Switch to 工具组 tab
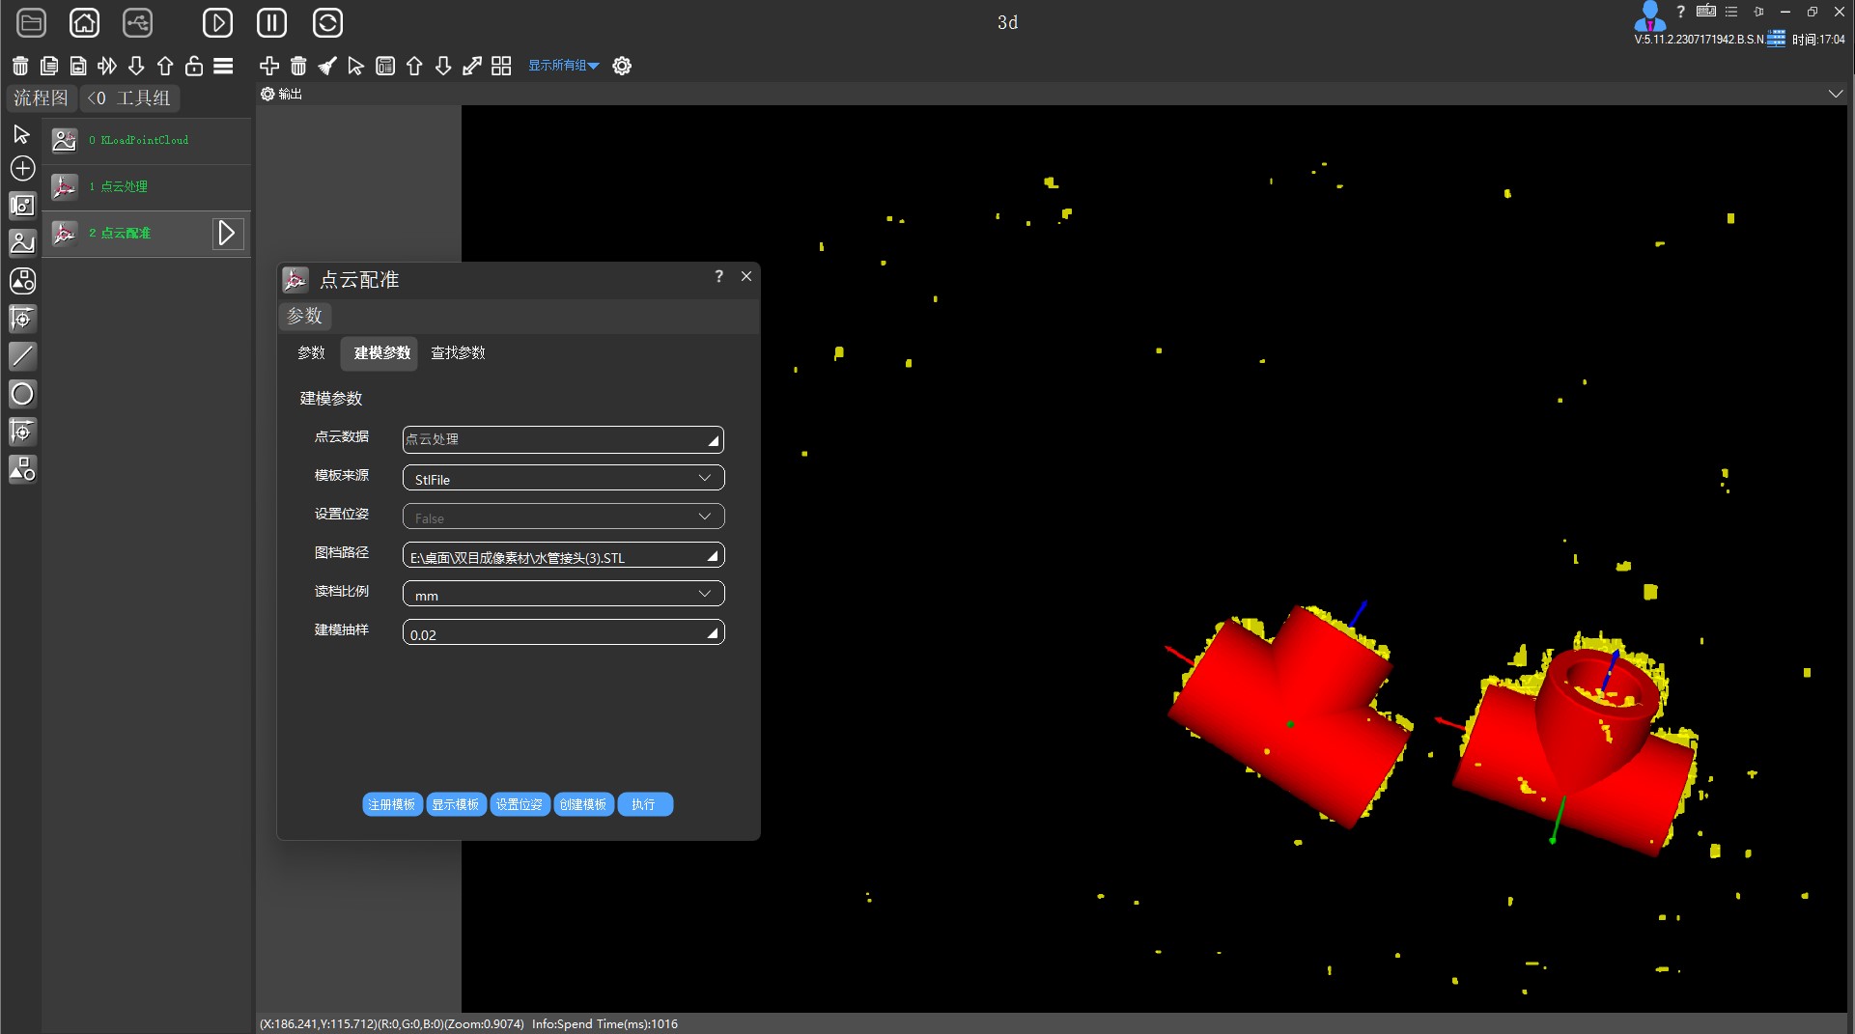The height and width of the screenshot is (1034, 1855). pos(129,98)
